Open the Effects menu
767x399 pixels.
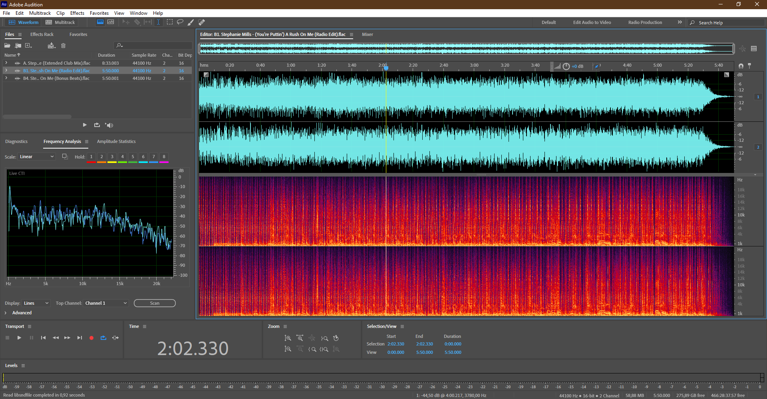[77, 13]
